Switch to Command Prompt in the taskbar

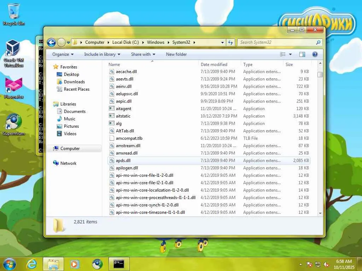pyautogui.click(x=119, y=264)
